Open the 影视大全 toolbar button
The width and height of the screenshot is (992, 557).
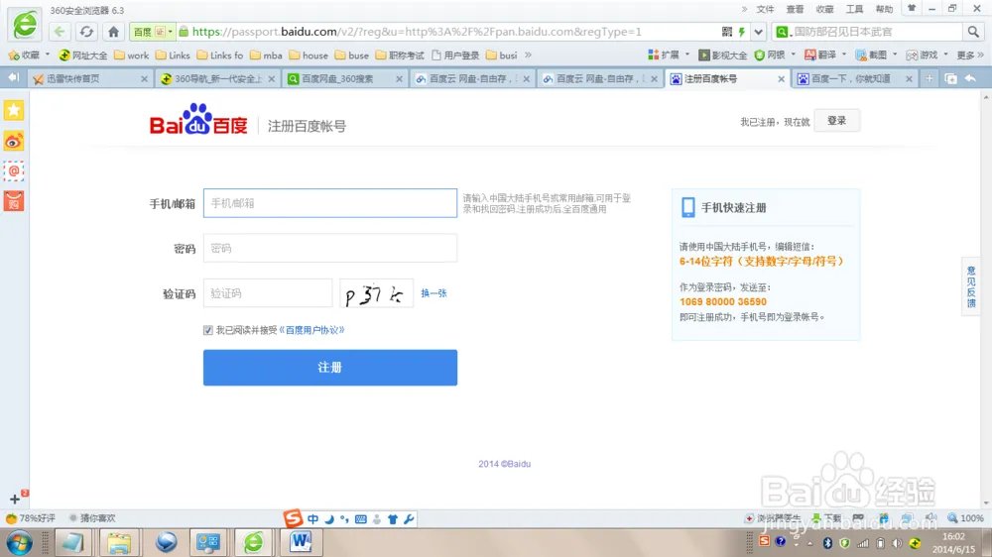pos(724,55)
